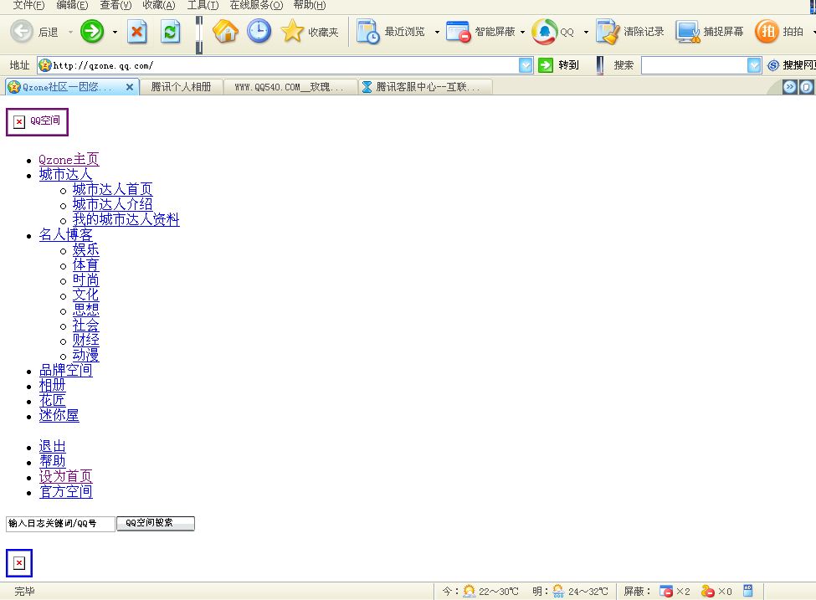Click the broken image at page bottom
This screenshot has height=600, width=816.
coord(19,563)
